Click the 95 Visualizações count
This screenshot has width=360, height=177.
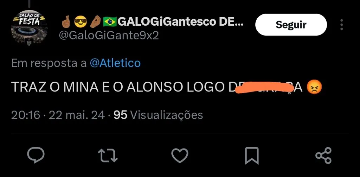[x=159, y=115]
